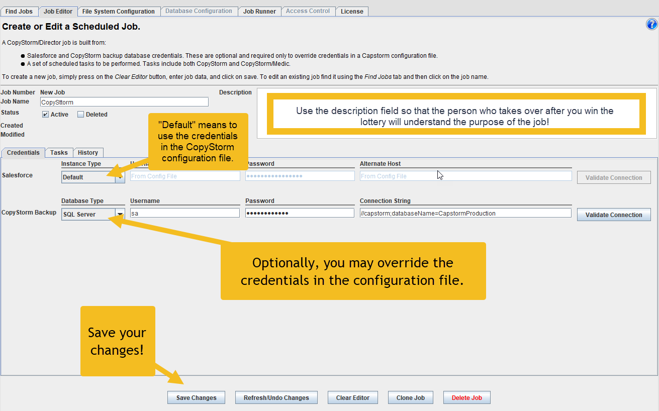The width and height of the screenshot is (659, 411).
Task: Click the CopyStorm Backup Password field
Action: click(300, 213)
